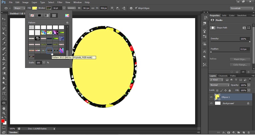The height and width of the screenshot is (135, 255).
Task: Click the Color Range button
Action: pyautogui.click(x=240, y=65)
